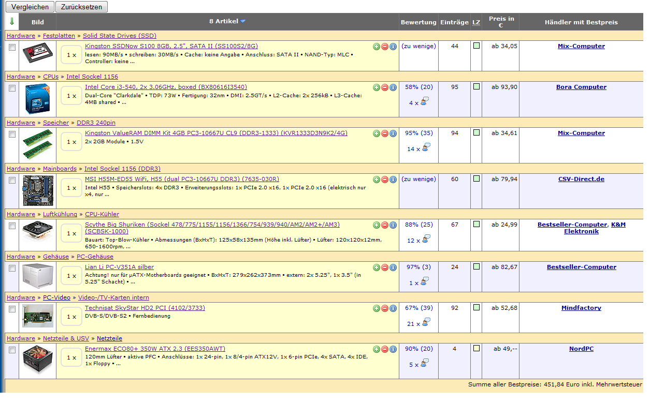Click LZ column header
650x403 pixels.
coord(476,22)
